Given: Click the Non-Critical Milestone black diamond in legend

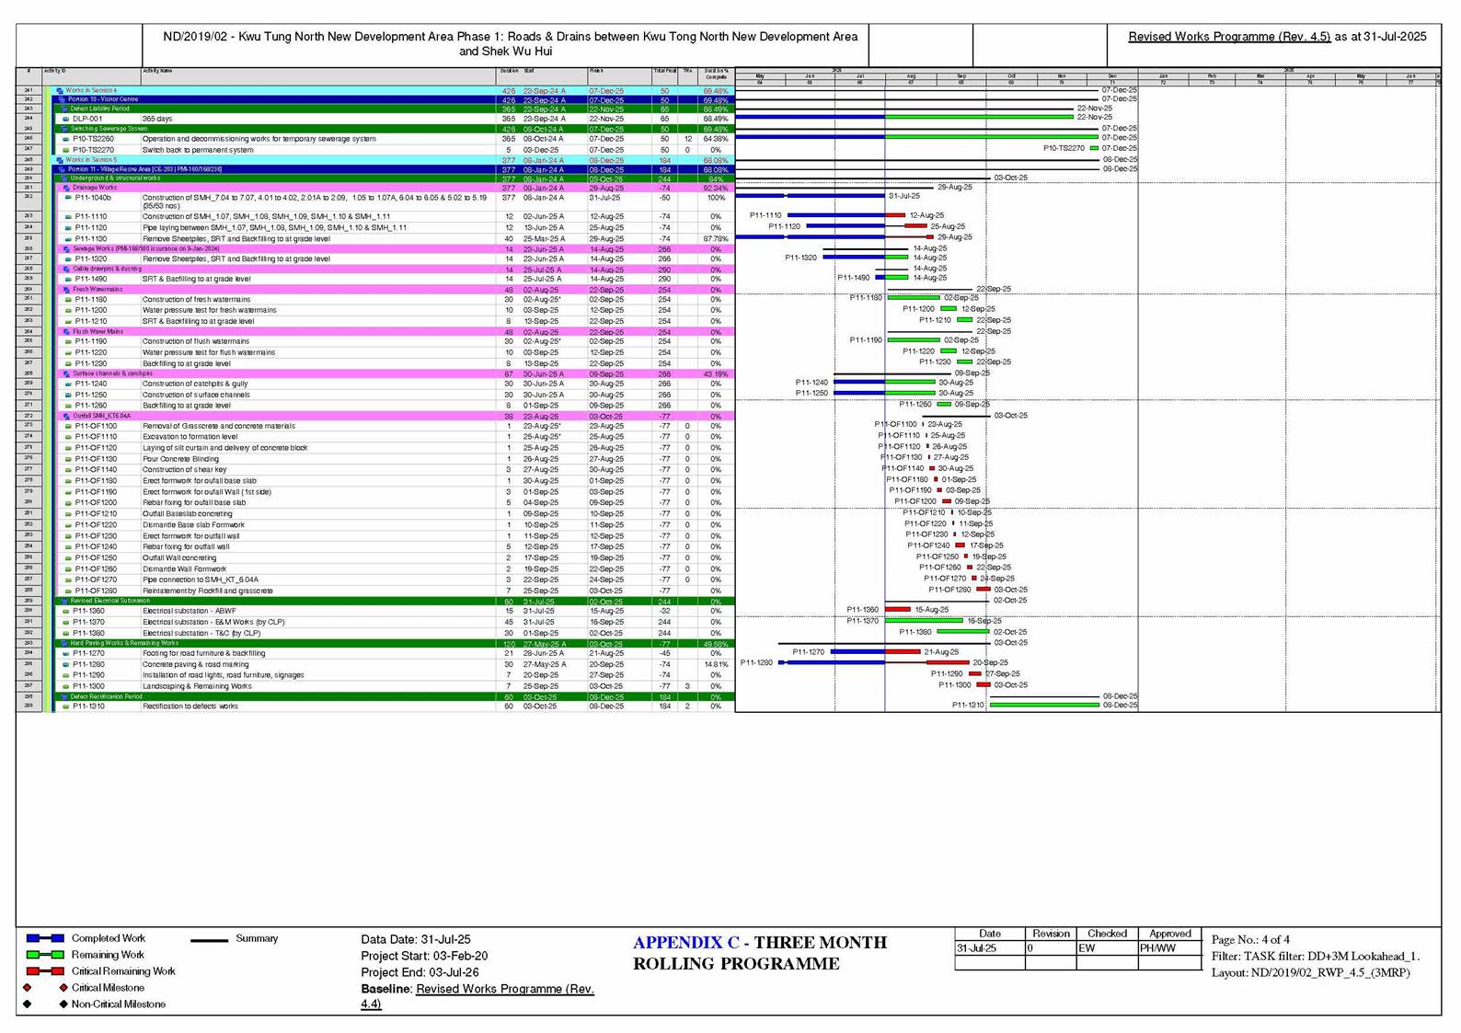Looking at the screenshot, I should coord(63,1004).
